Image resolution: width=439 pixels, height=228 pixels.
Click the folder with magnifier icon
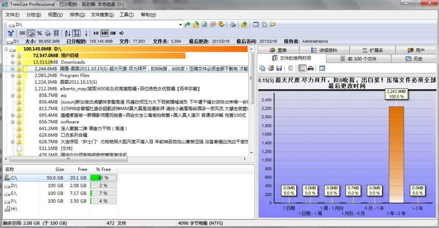click(x=272, y=24)
